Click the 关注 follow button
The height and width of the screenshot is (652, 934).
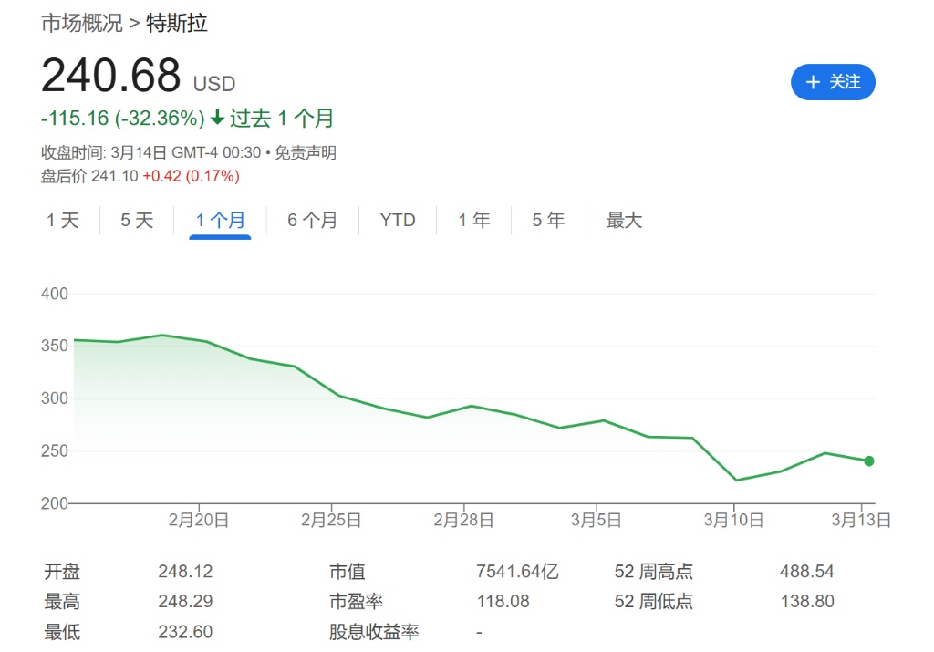pos(832,82)
